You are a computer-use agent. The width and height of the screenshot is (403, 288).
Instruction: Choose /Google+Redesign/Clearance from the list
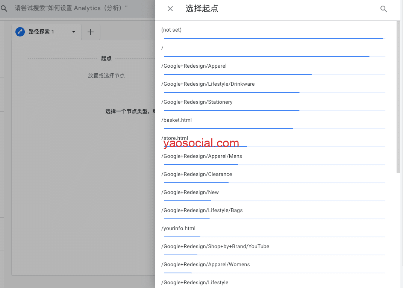pyautogui.click(x=197, y=174)
